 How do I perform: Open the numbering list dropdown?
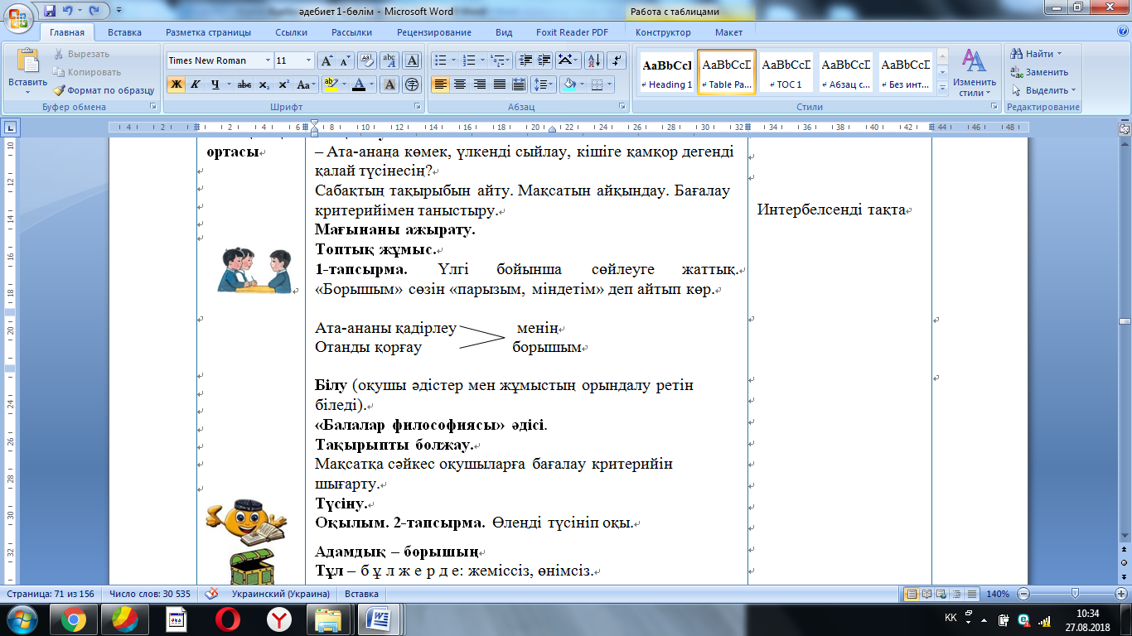481,60
